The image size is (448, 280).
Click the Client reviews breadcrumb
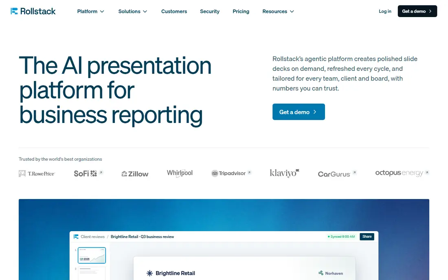(92, 236)
